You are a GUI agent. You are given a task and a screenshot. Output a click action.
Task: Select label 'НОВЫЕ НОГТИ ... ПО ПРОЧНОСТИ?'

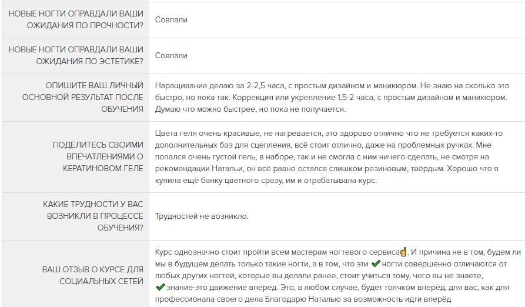(76, 19)
